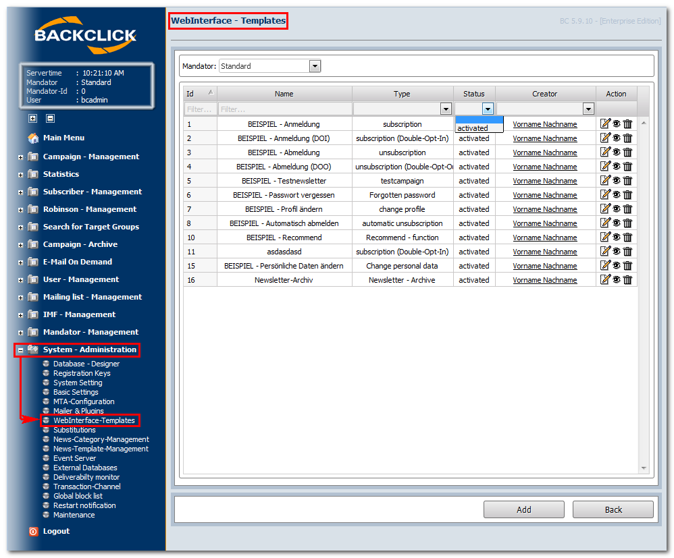This screenshot has height=558, width=674.
Task: Delete the Passwort vergessen template
Action: tap(627, 194)
